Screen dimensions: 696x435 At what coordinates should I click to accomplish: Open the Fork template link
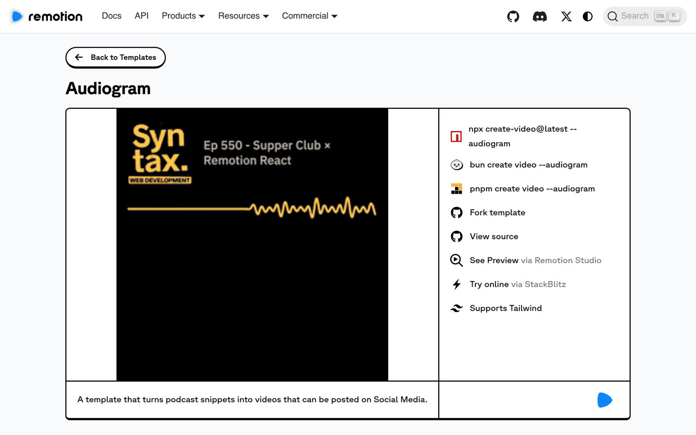pos(498,213)
